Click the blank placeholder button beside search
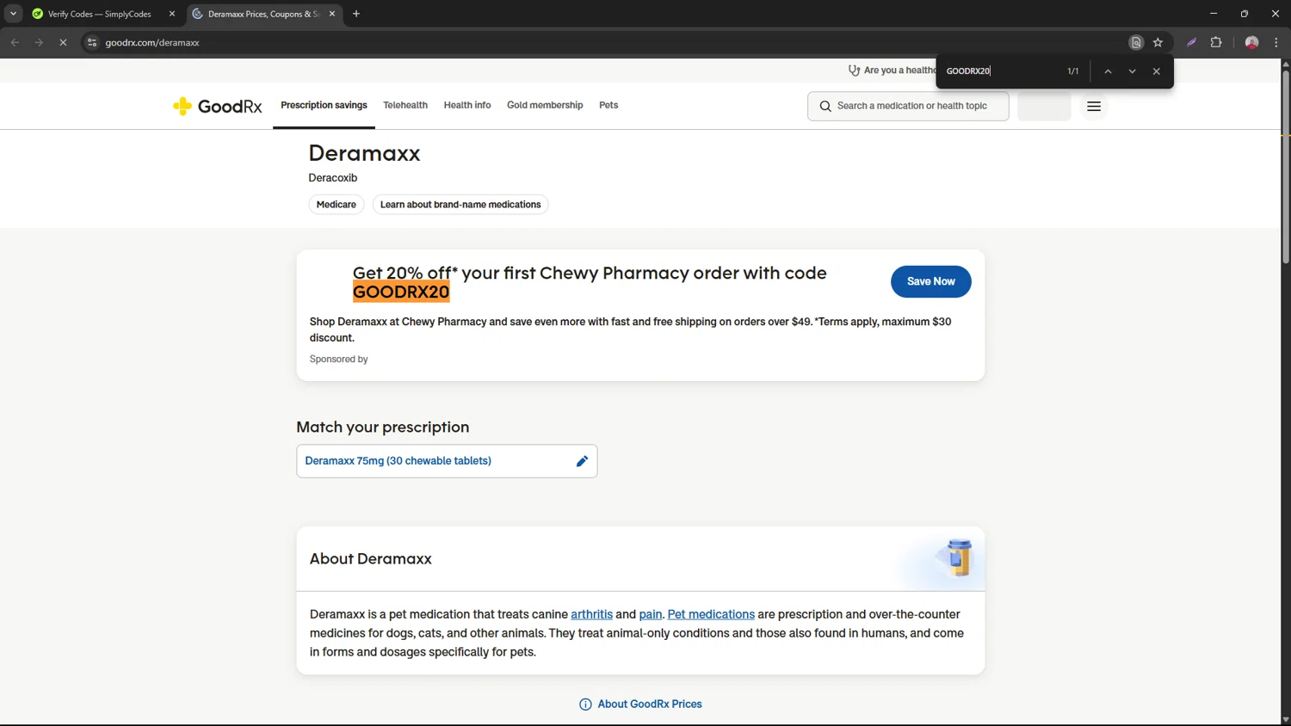The image size is (1291, 726). pyautogui.click(x=1044, y=106)
